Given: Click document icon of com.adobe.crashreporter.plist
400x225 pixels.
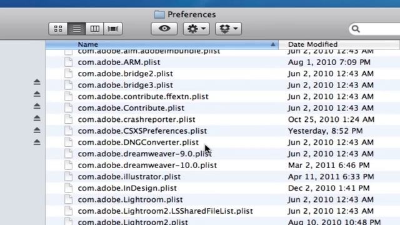Looking at the screenshot, I should [x=68, y=119].
